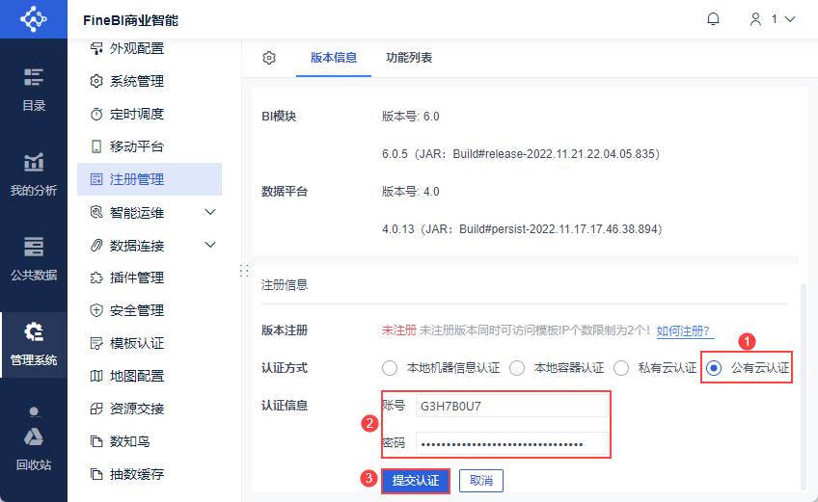The image size is (818, 502).
Task: Select 公有云认证 radio button
Action: [x=714, y=368]
